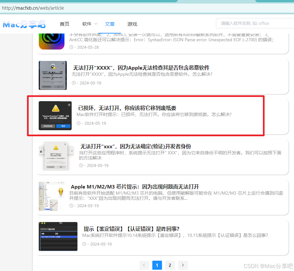Open the 游戏 menu item
Viewport: 294px width, 271px height.
132,24
